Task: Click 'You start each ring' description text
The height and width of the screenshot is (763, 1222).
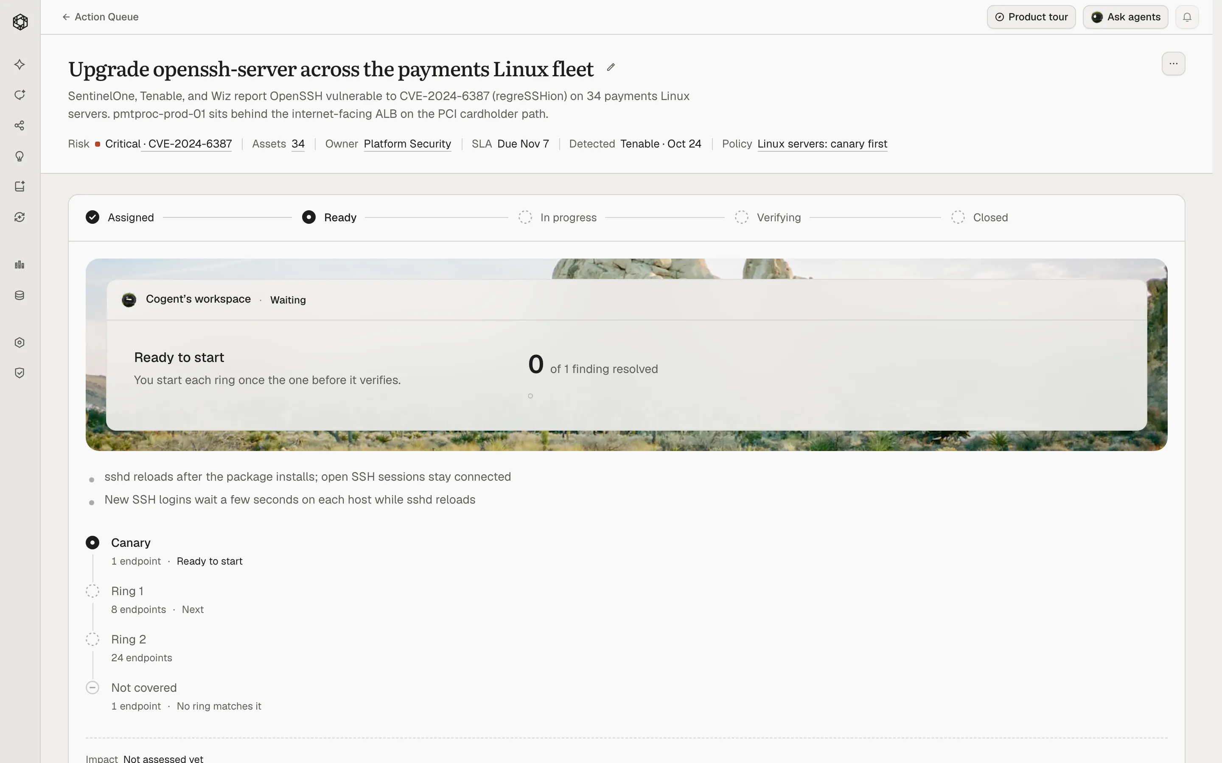Action: tap(267, 380)
